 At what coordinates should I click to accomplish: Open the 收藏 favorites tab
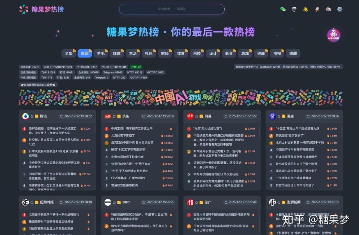pyautogui.click(x=293, y=53)
